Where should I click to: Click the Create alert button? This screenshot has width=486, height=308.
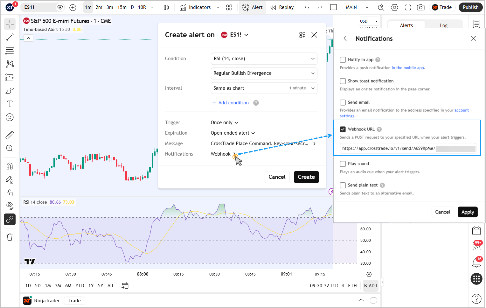click(306, 177)
